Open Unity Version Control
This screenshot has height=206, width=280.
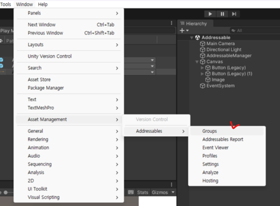coord(69,56)
